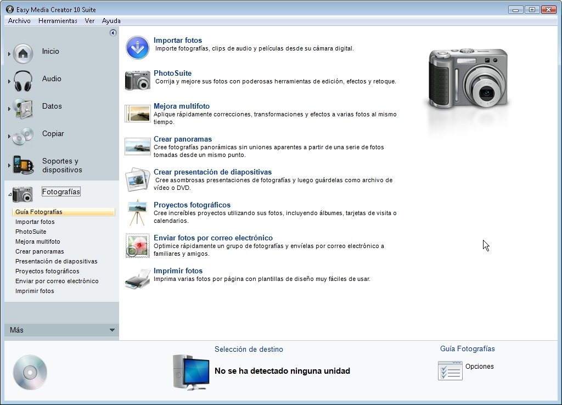The image size is (562, 405).
Task: Open the Herramientas menu
Action: coord(58,21)
